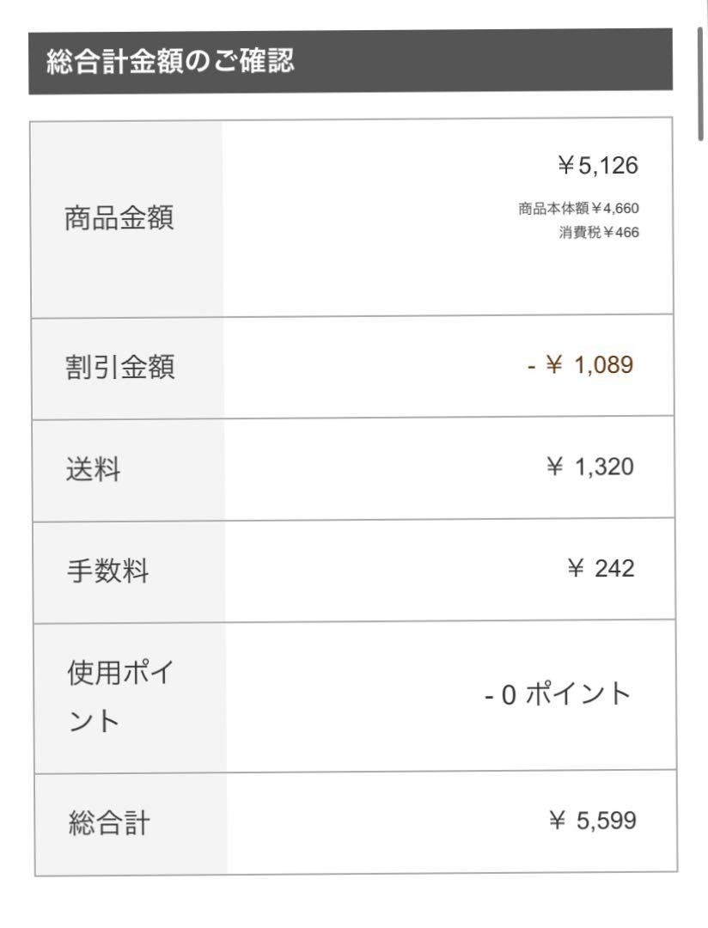This screenshot has height=928, width=708.
Task: Click the yen symbol before 242
Action: (x=576, y=568)
